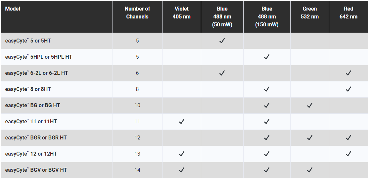The height and width of the screenshot is (180, 370).
Task: Click the easyCyte 6-2L Blue 50 mW checkmark
Action: coord(222,73)
